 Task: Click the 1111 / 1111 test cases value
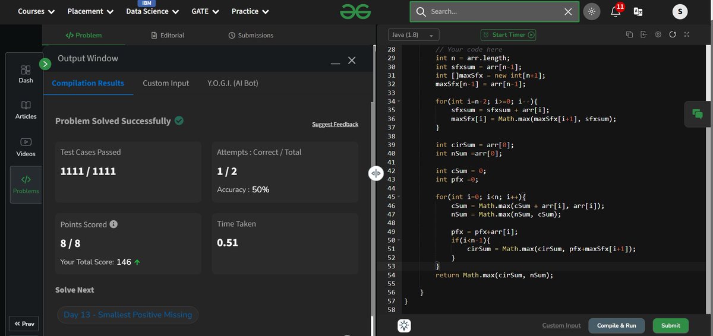88,172
